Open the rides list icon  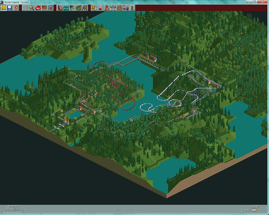(106, 8)
